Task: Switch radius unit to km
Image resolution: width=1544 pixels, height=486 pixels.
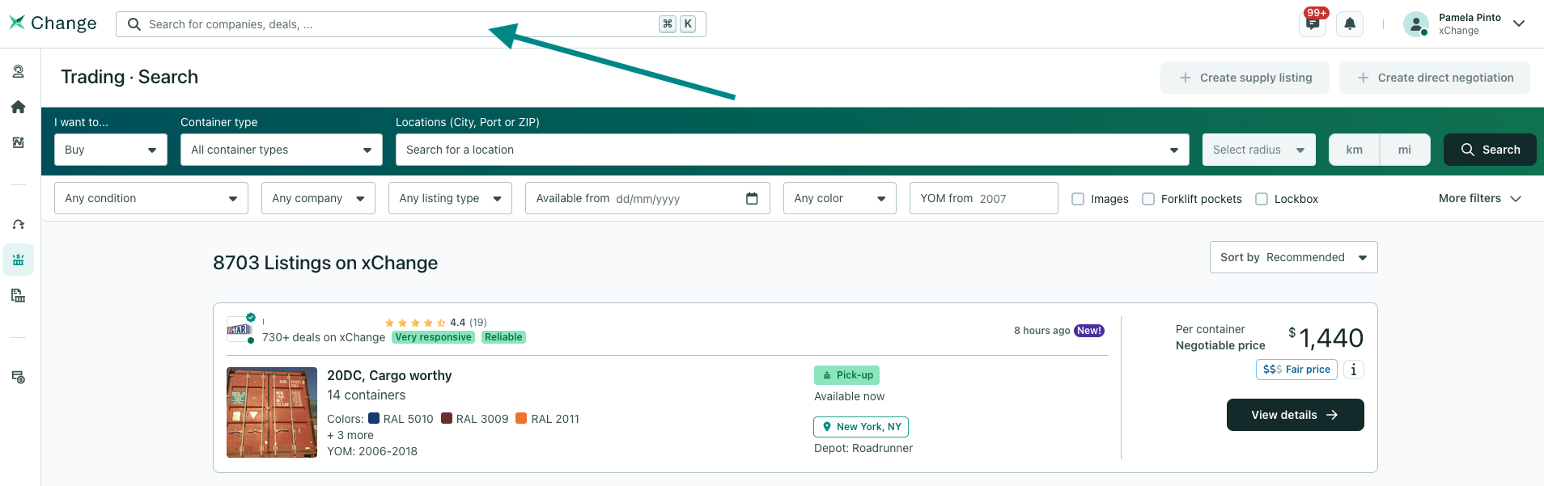Action: coord(1355,150)
